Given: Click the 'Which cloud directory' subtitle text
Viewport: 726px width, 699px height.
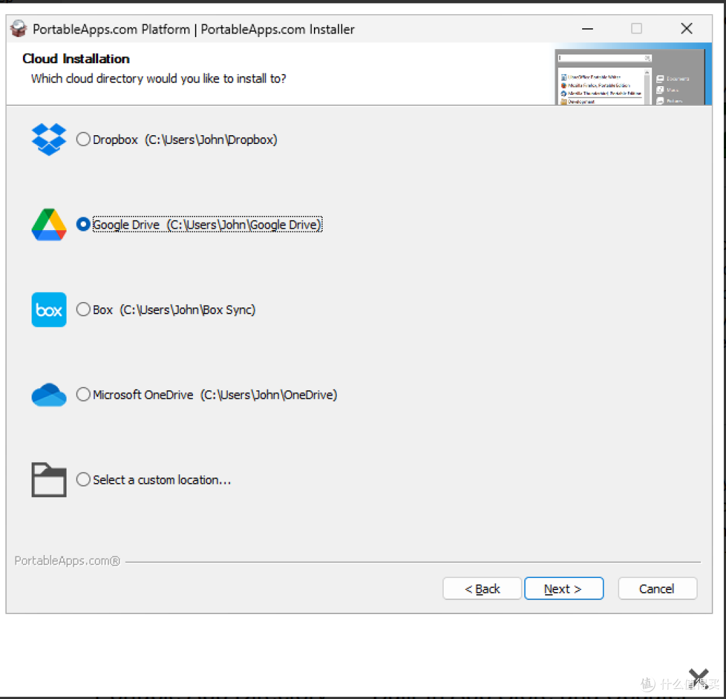Looking at the screenshot, I should pyautogui.click(x=159, y=79).
